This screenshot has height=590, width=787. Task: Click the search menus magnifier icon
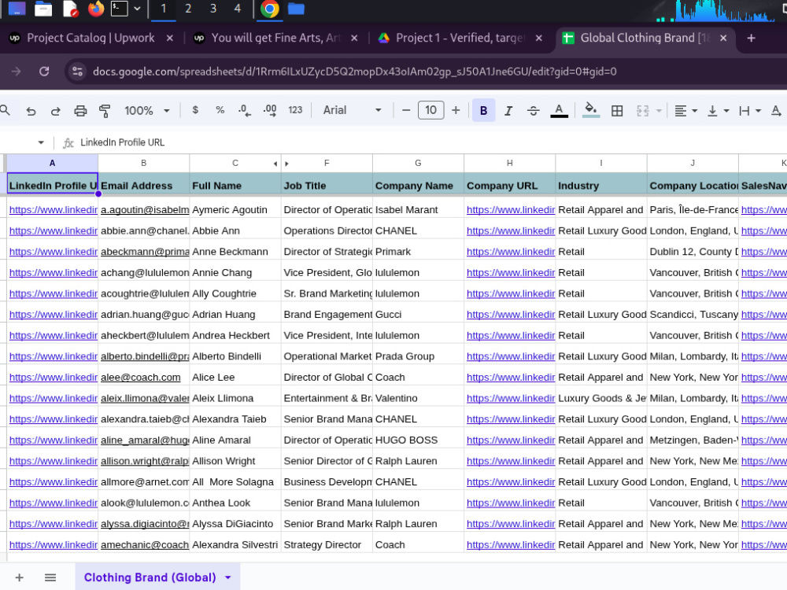click(5, 110)
